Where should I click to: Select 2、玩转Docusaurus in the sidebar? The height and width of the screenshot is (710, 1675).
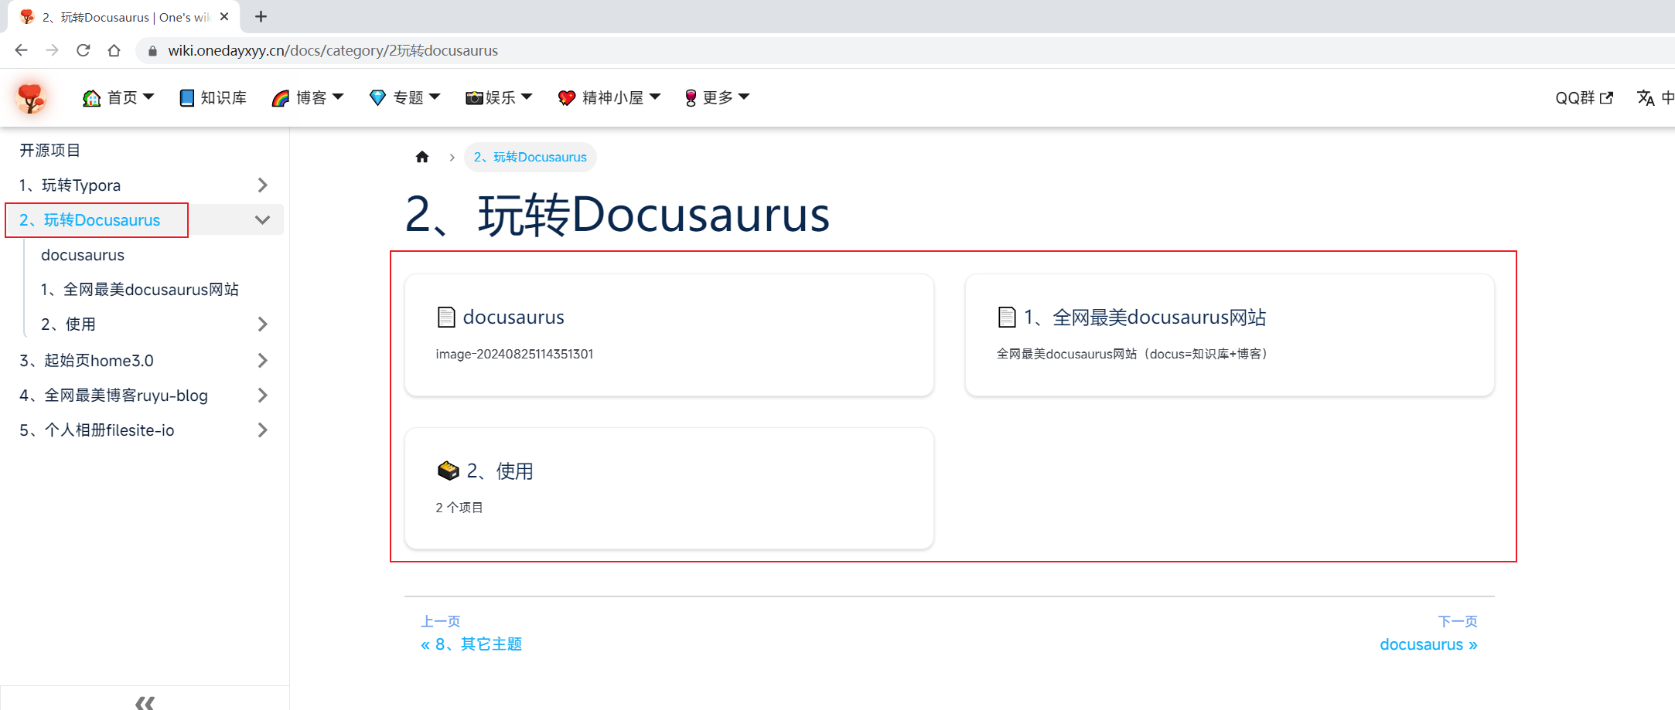point(90,220)
